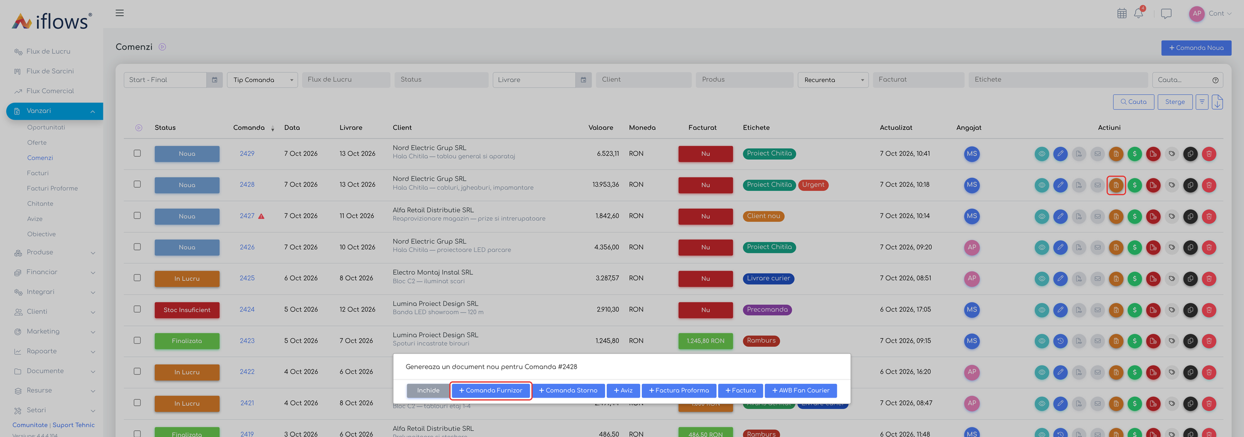Send order 2425 by email icon
Screen dimensions: 1244x437
coord(1098,278)
